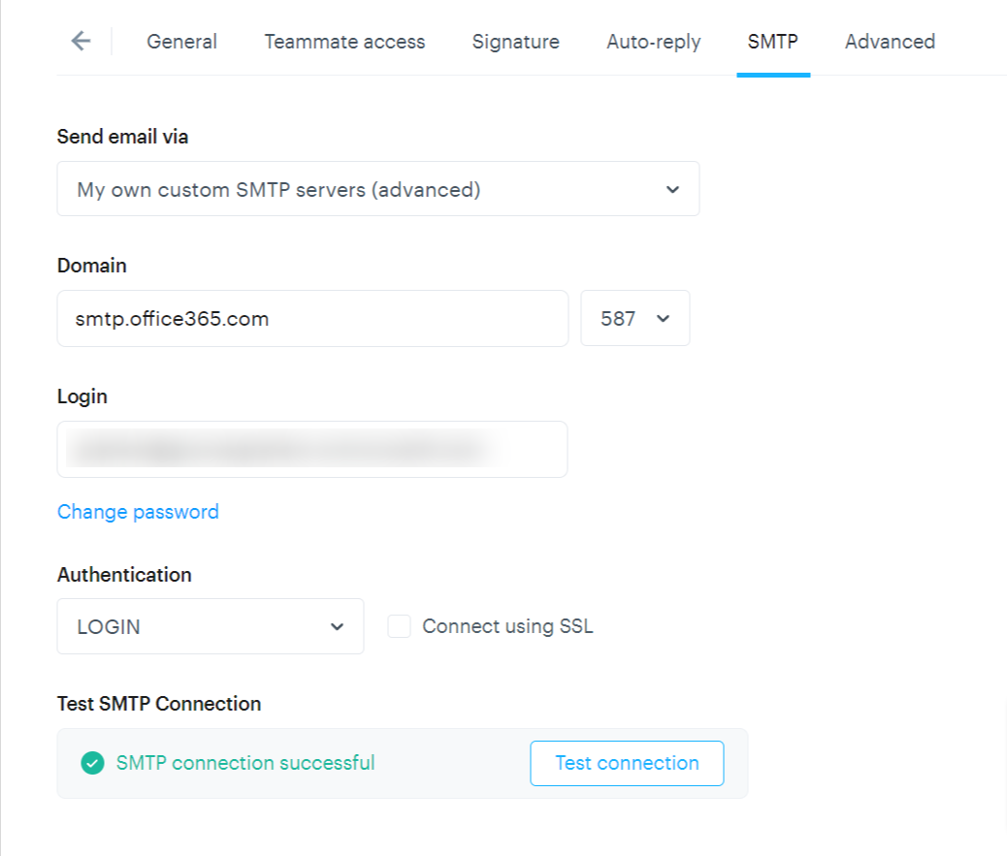1007x856 pixels.
Task: Click the Send email via chevron arrow
Action: (x=672, y=190)
